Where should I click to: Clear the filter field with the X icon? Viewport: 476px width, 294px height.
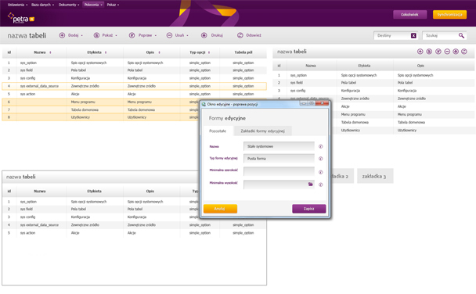413,36
